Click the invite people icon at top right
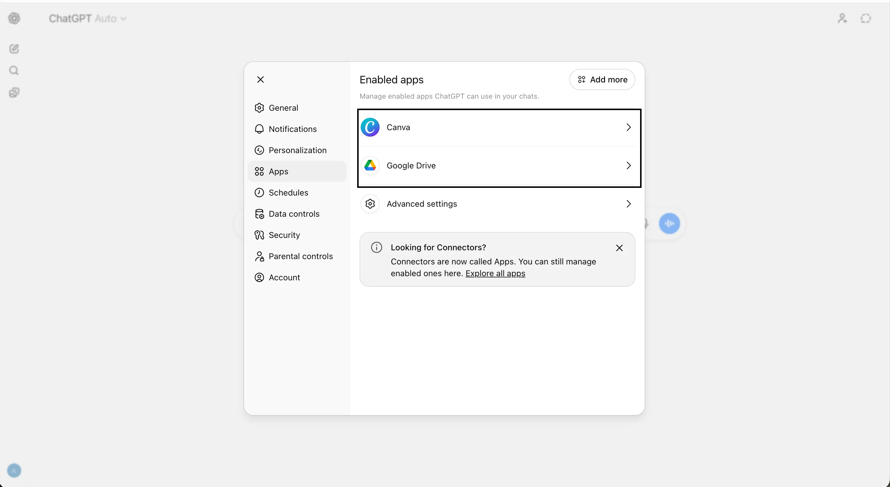890x487 pixels. click(842, 18)
